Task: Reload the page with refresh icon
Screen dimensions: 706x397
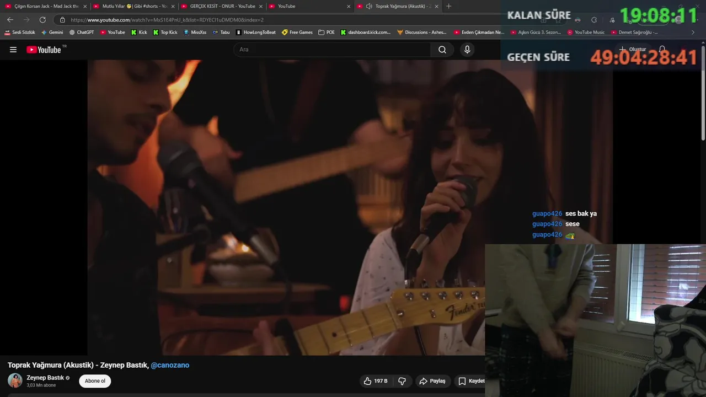Action: pos(42,20)
